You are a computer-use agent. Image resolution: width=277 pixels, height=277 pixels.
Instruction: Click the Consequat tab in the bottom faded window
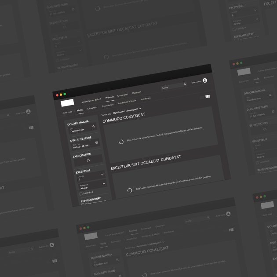click(146, 229)
